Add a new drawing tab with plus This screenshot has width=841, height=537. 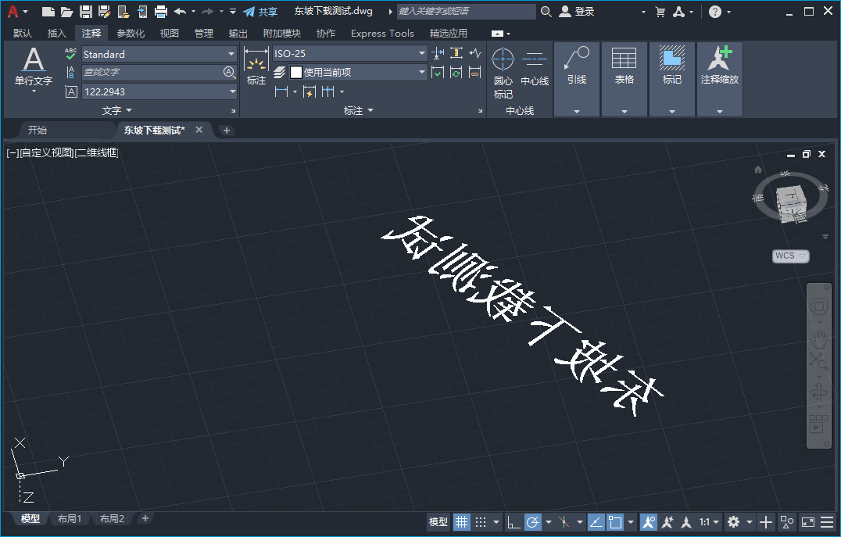227,131
